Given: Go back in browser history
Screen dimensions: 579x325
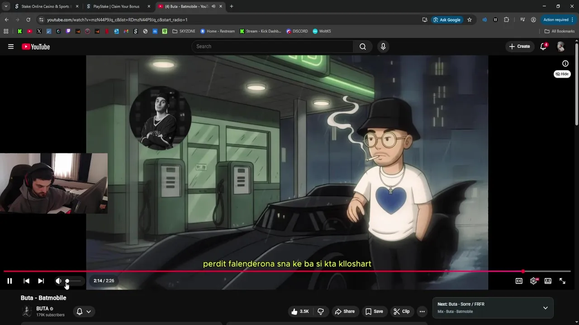Looking at the screenshot, I should [6, 20].
